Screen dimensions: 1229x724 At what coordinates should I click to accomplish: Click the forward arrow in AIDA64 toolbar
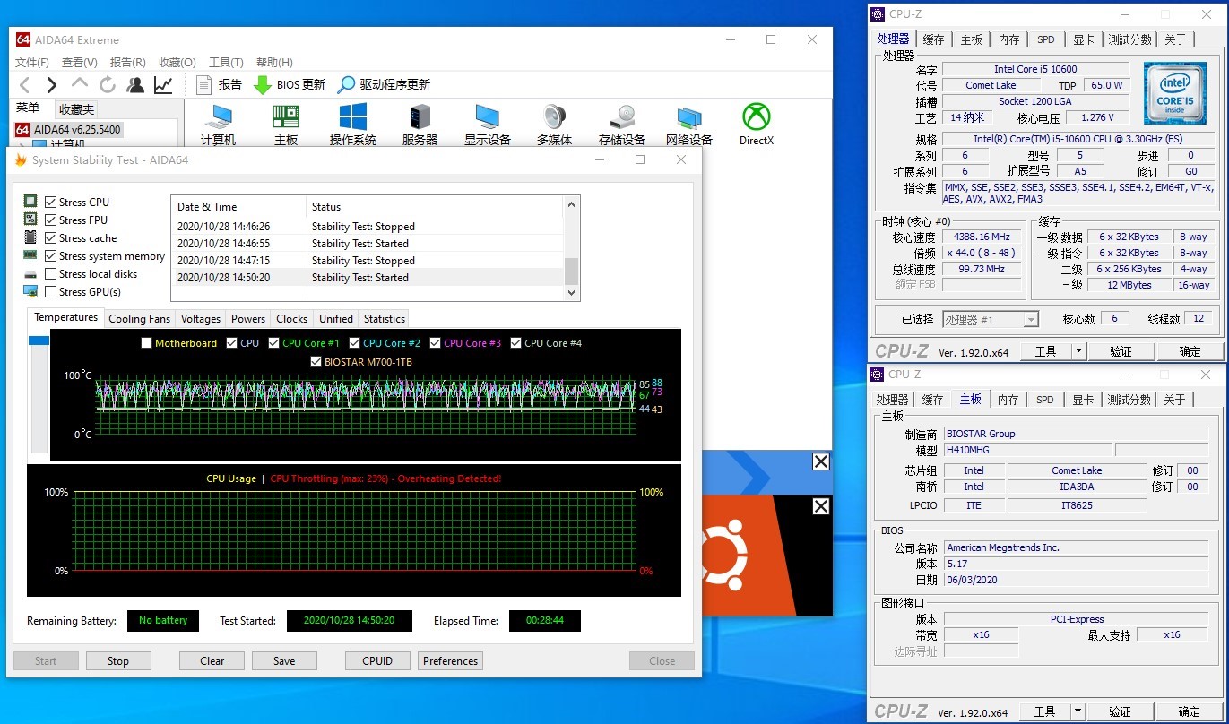(52, 85)
